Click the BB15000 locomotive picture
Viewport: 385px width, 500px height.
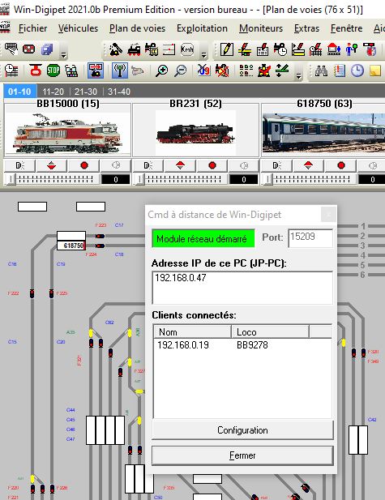pos(67,133)
